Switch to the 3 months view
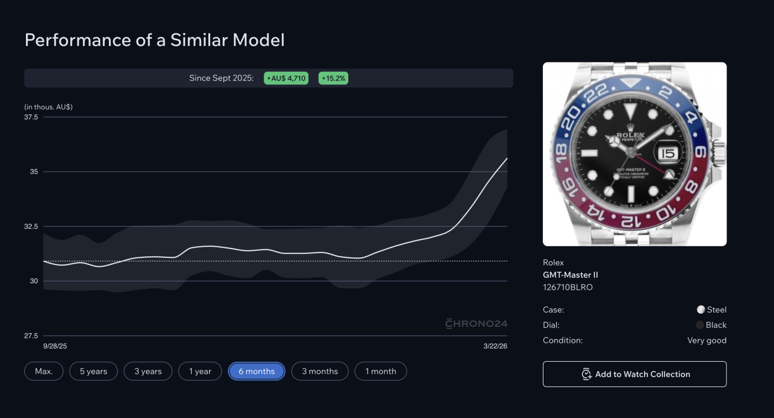Image resolution: width=774 pixels, height=418 pixels. 320,372
